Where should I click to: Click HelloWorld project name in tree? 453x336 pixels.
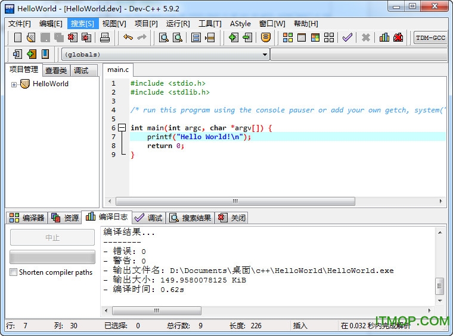[x=51, y=84]
